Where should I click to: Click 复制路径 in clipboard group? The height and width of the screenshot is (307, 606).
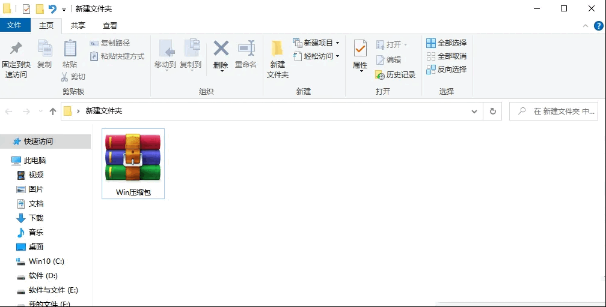click(x=110, y=43)
